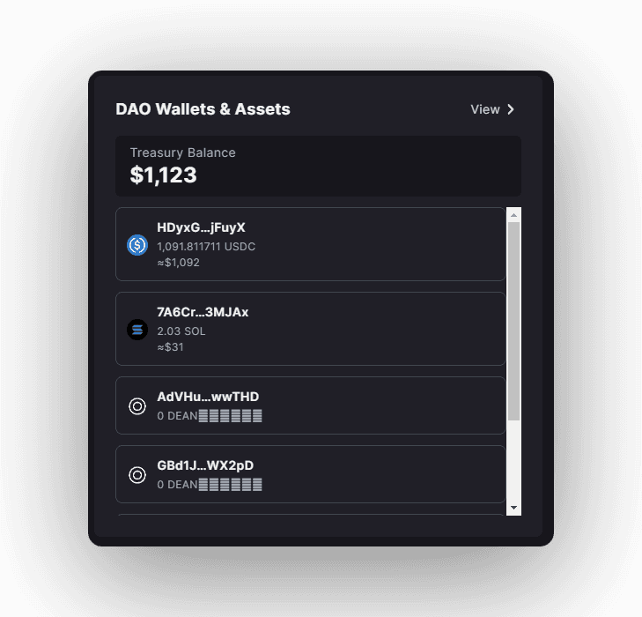The height and width of the screenshot is (617, 642).
Task: Click the USDC coin icon
Action: coord(137,245)
